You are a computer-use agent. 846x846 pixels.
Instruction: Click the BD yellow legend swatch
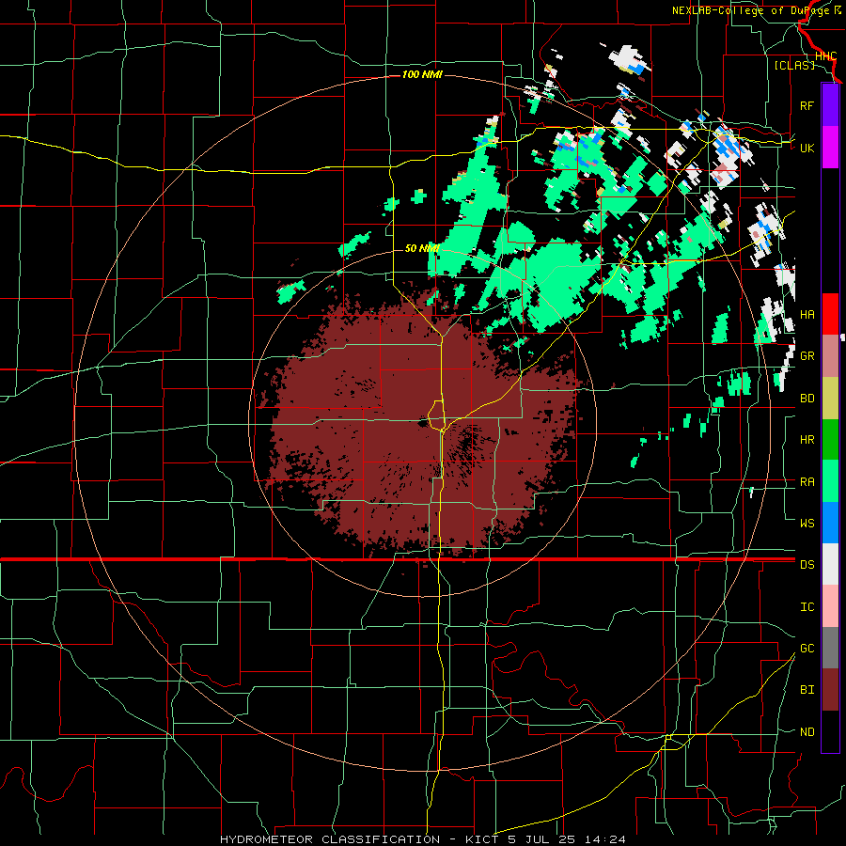click(830, 398)
